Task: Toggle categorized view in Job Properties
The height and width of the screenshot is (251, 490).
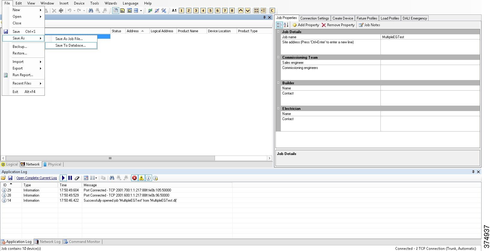Action: [x=279, y=25]
